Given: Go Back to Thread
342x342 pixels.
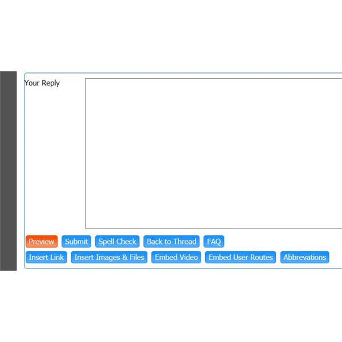Looking at the screenshot, I should tap(171, 242).
